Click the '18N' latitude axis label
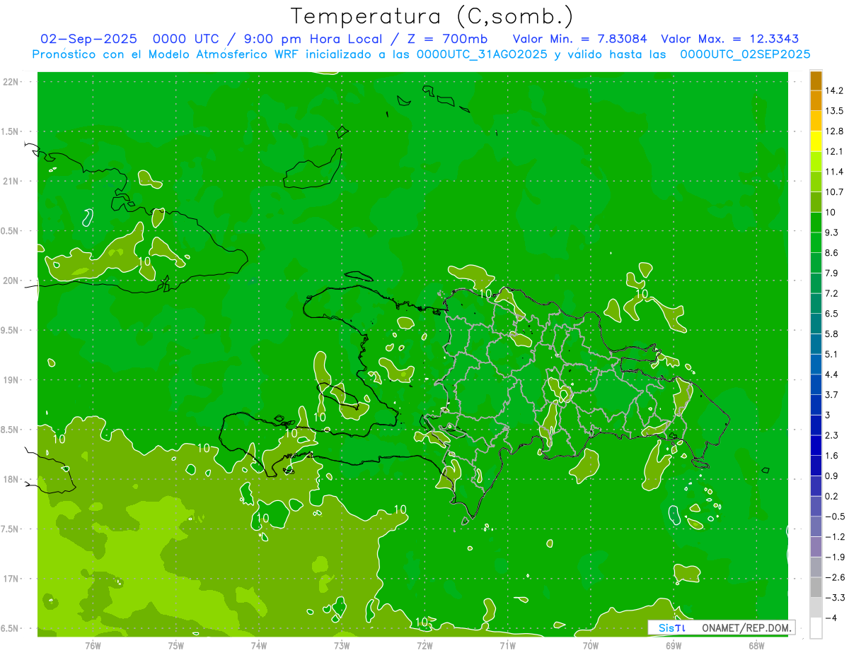 10,479
